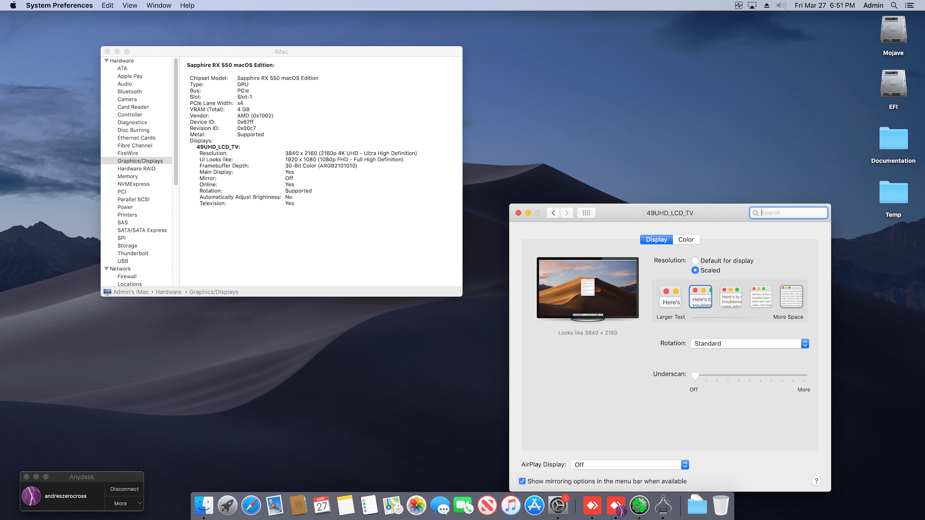Open the Window menu
Screen dimensions: 925x520
pos(159,5)
